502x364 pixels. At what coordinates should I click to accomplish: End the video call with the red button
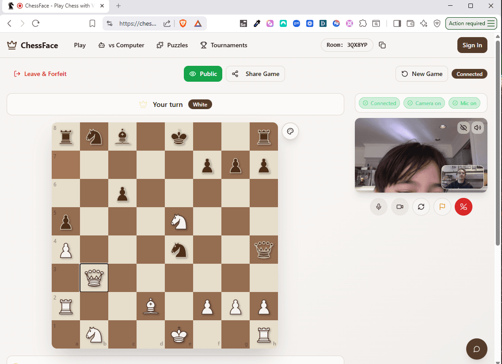point(463,207)
